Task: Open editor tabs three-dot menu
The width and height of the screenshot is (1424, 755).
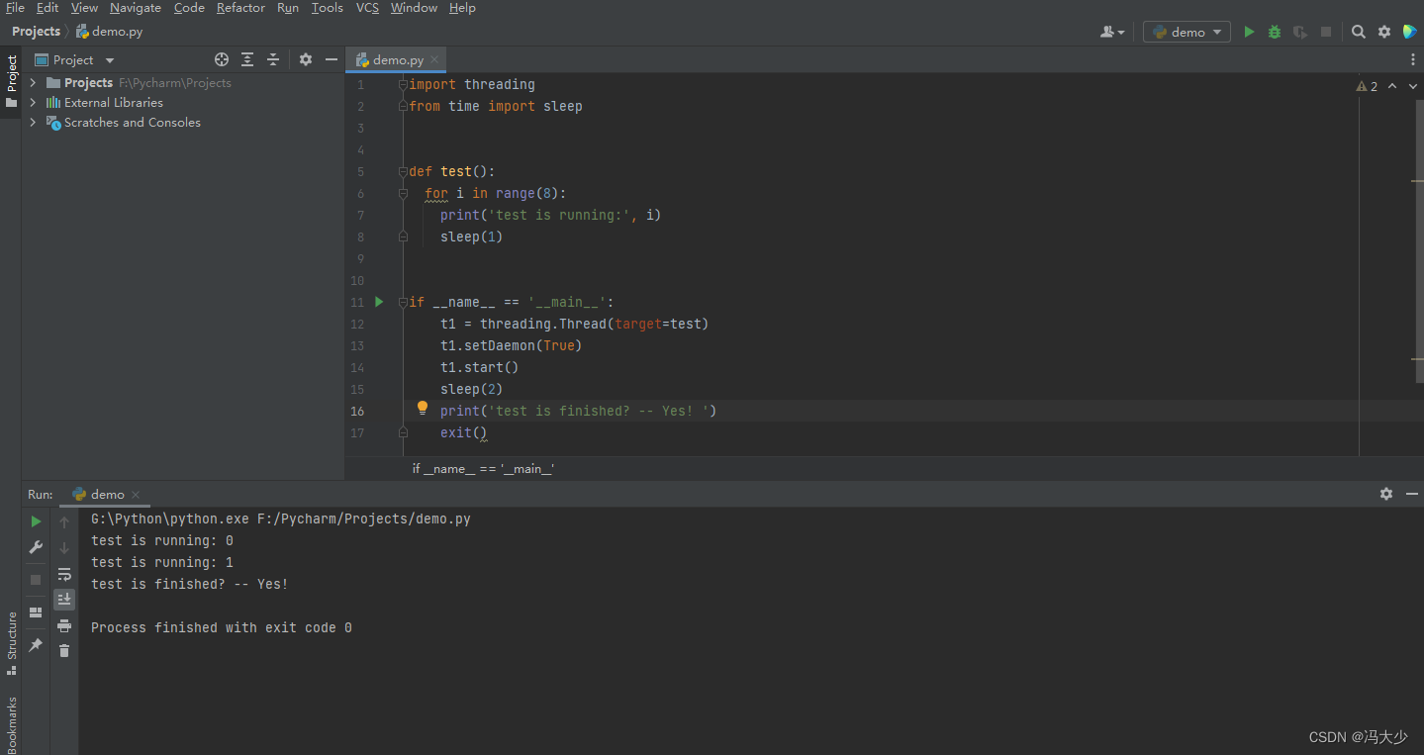Action: point(1413,59)
